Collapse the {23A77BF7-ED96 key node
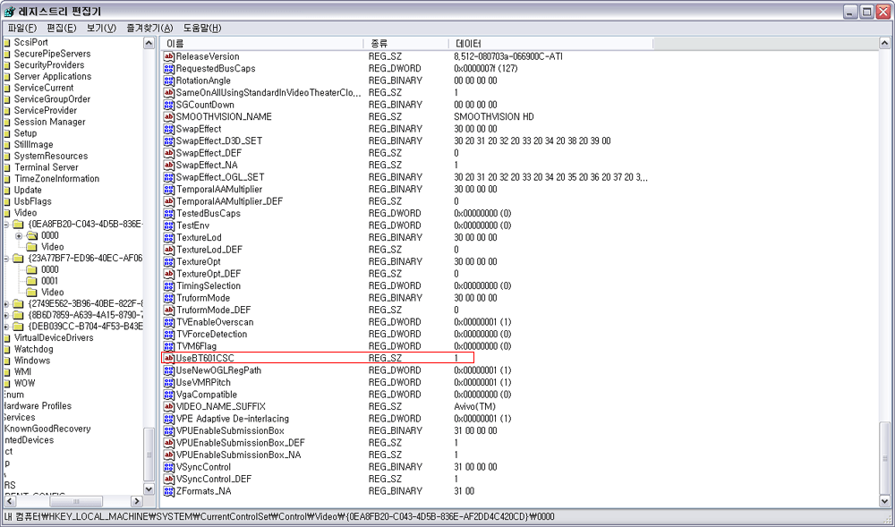The height and width of the screenshot is (527, 895). tap(6, 259)
